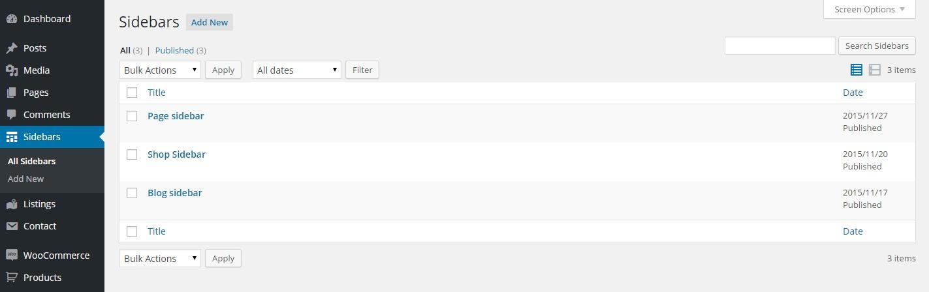This screenshot has height=292, width=929.
Task: Switch to list view icon
Action: click(857, 70)
